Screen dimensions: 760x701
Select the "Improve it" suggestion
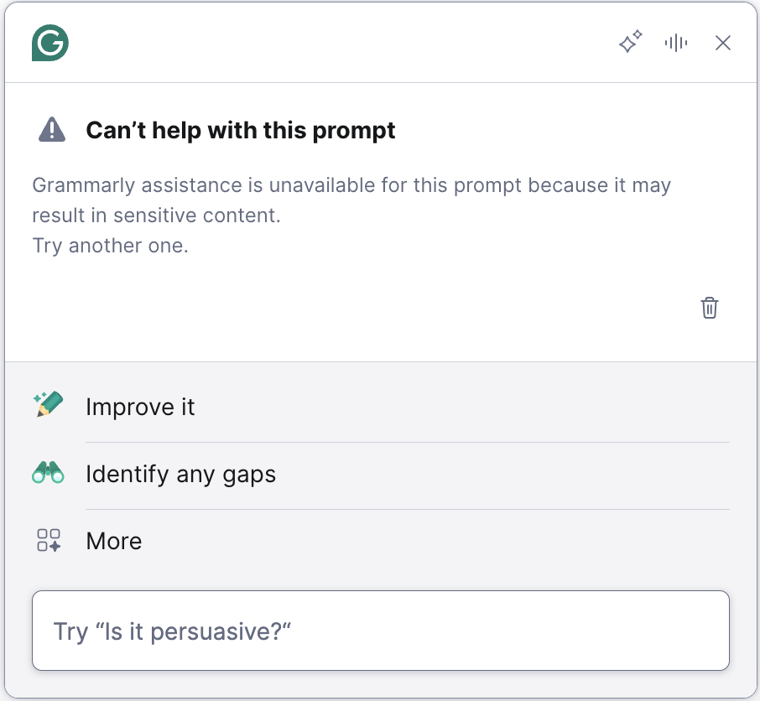[140, 408]
